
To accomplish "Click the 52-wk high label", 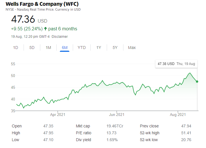I will 150,133.
